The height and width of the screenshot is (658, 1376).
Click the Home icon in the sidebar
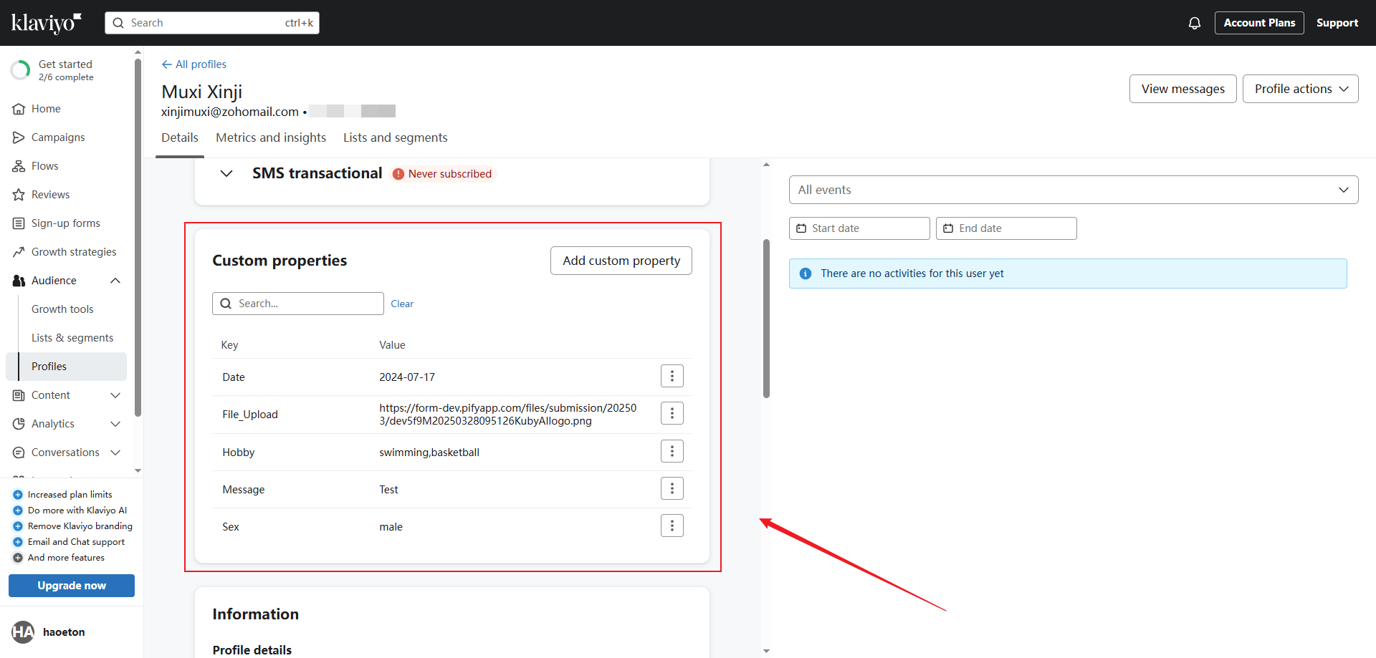pyautogui.click(x=19, y=109)
